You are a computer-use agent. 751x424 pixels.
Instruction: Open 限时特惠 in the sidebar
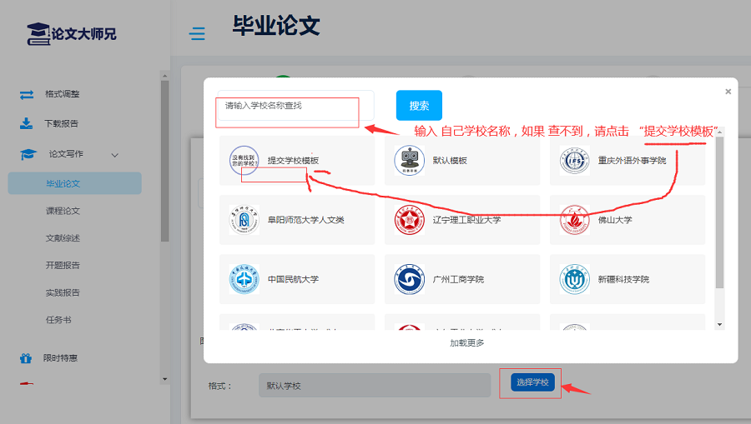60,358
